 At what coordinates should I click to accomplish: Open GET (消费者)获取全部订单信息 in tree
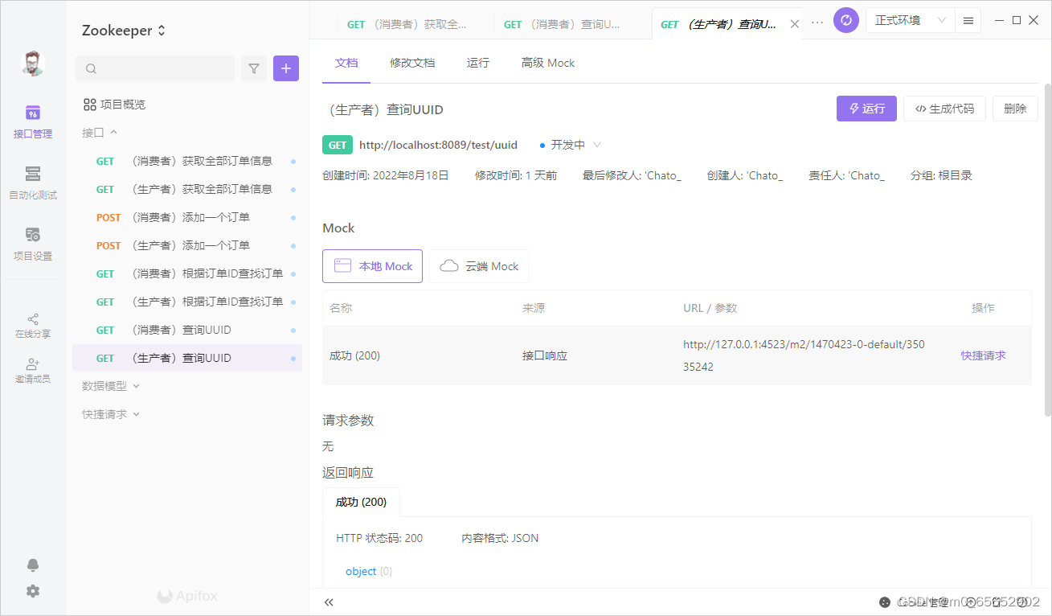pyautogui.click(x=187, y=161)
